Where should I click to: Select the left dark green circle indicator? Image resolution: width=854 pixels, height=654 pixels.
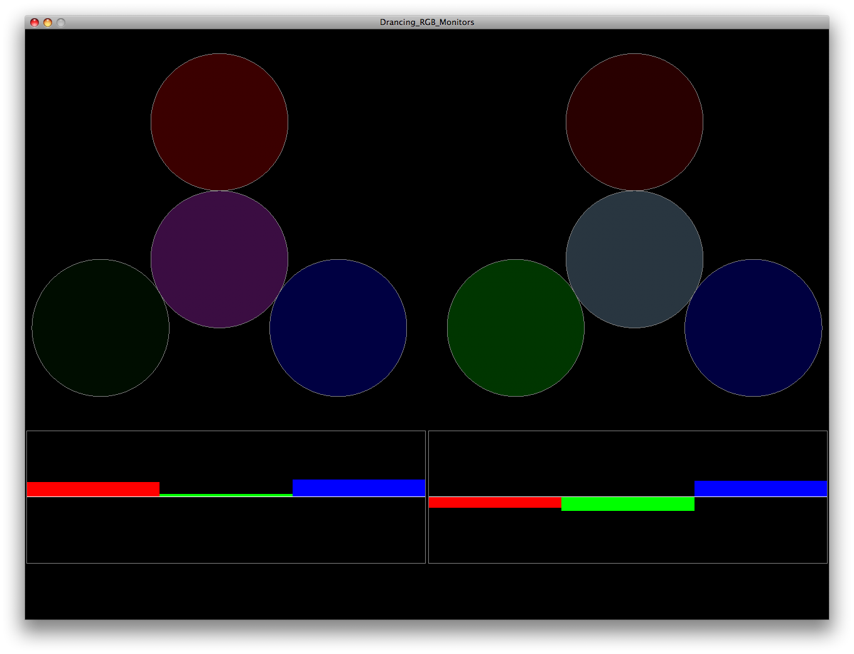(100, 327)
